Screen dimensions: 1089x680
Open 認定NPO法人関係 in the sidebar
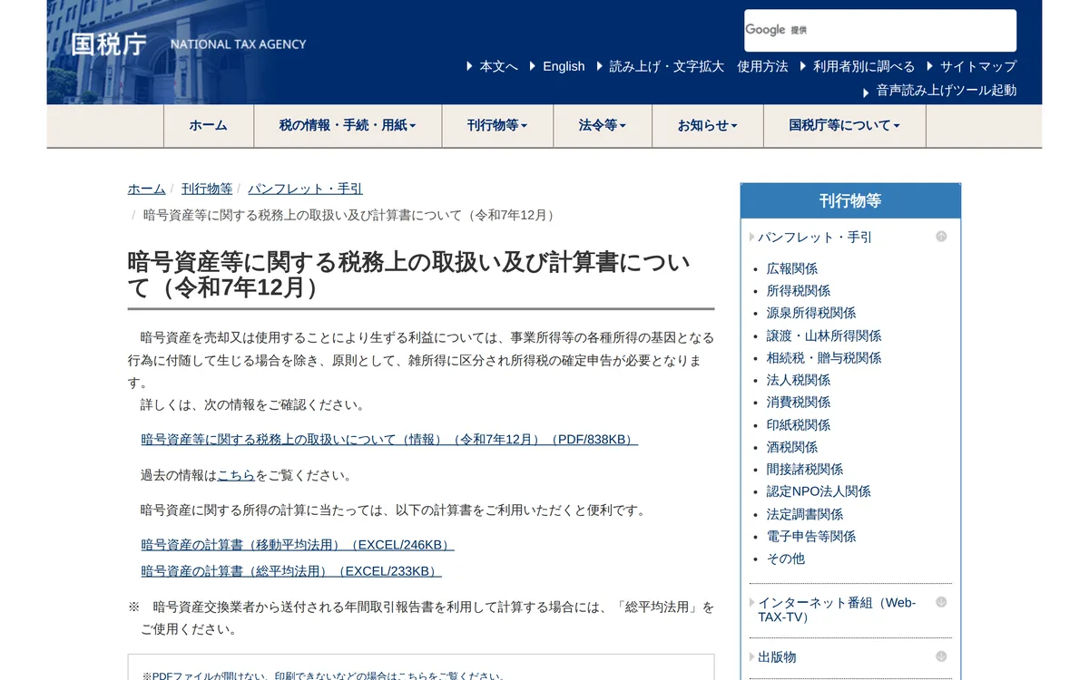tap(819, 491)
